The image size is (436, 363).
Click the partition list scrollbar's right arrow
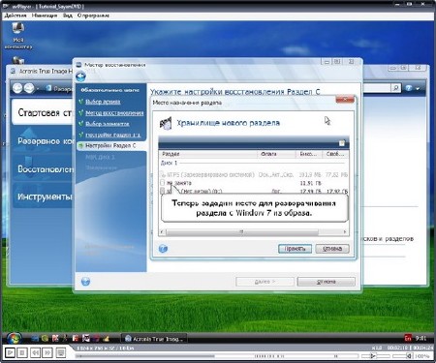click(345, 231)
